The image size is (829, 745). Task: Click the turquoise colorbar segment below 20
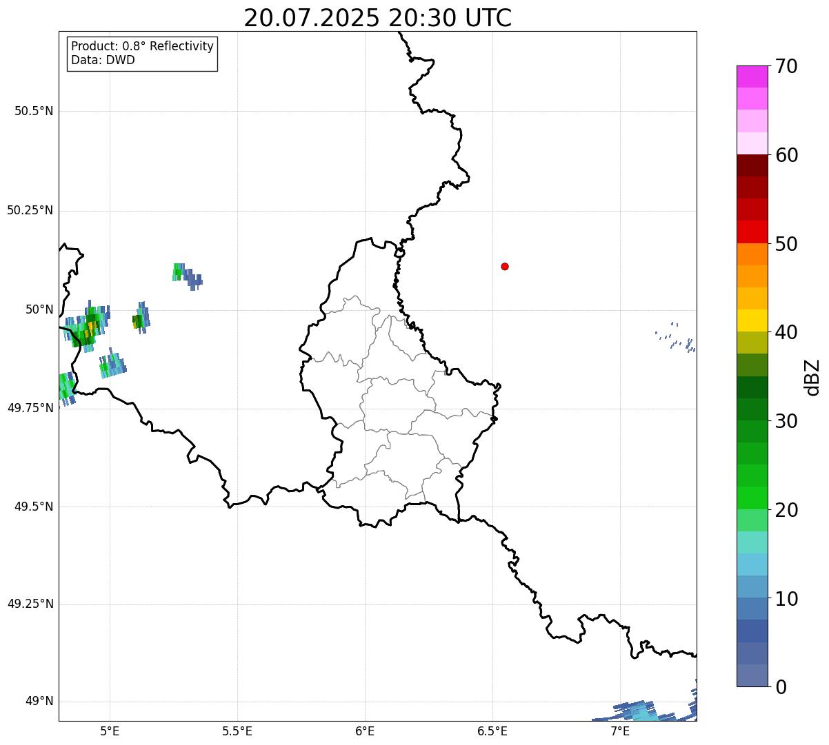click(752, 542)
